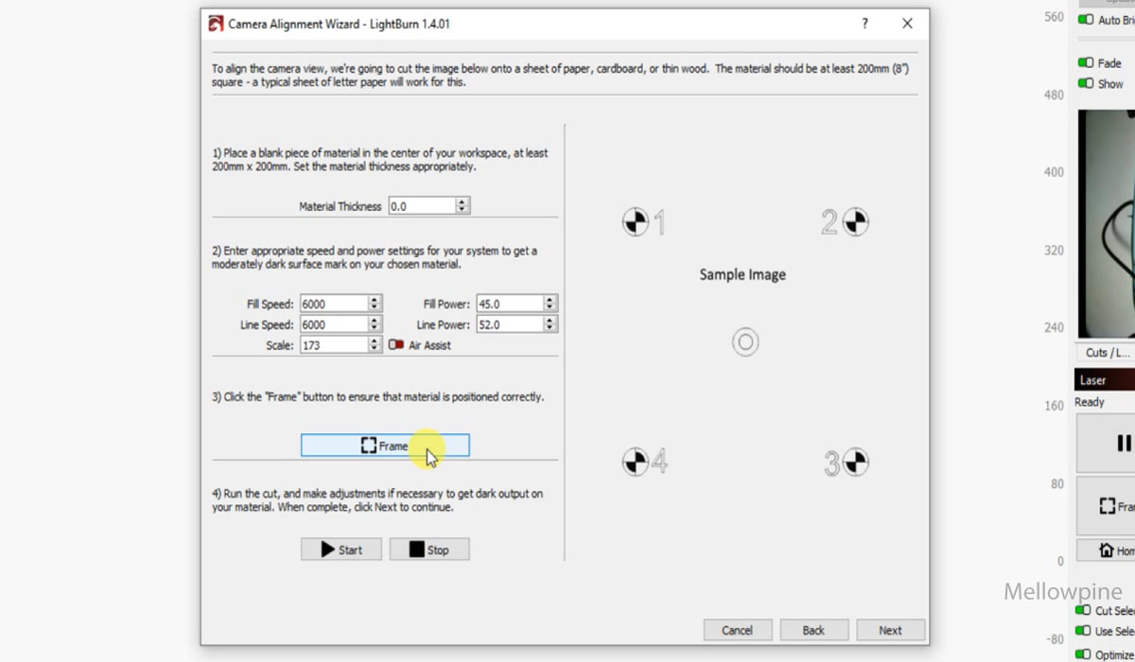Increase Line Power with up arrow
The image size is (1135, 662).
point(550,320)
